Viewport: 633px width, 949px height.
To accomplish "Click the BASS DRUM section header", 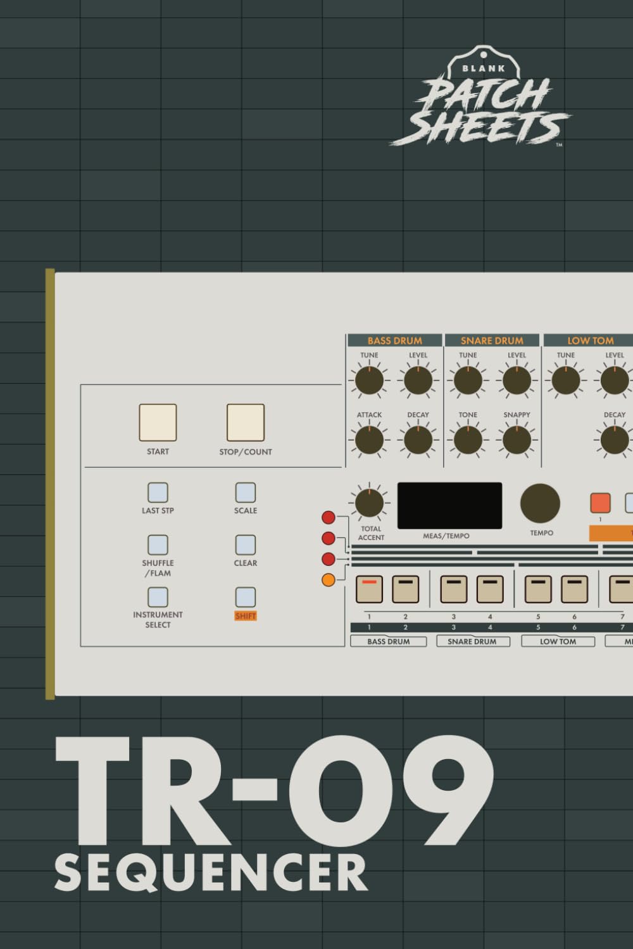I will coord(394,341).
